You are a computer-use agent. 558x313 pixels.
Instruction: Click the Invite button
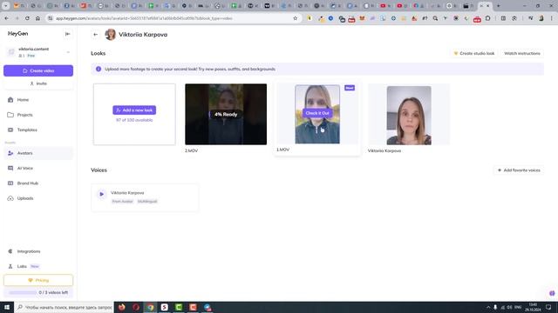(x=38, y=83)
